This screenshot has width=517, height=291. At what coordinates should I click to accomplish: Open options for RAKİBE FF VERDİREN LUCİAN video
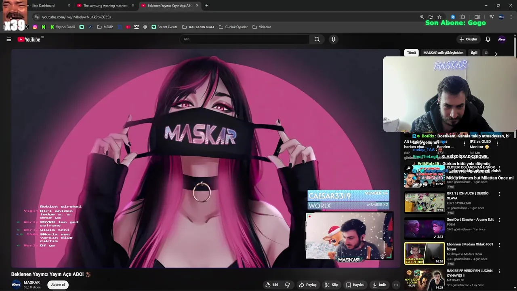(x=500, y=271)
